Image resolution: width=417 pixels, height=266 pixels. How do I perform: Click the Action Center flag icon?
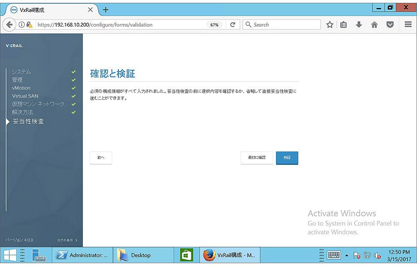coord(357,255)
